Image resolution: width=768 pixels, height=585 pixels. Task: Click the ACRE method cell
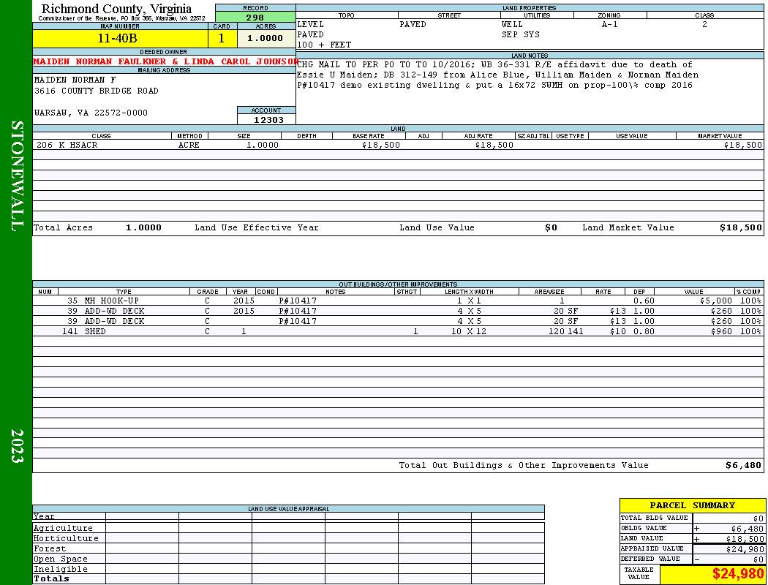coord(189,146)
